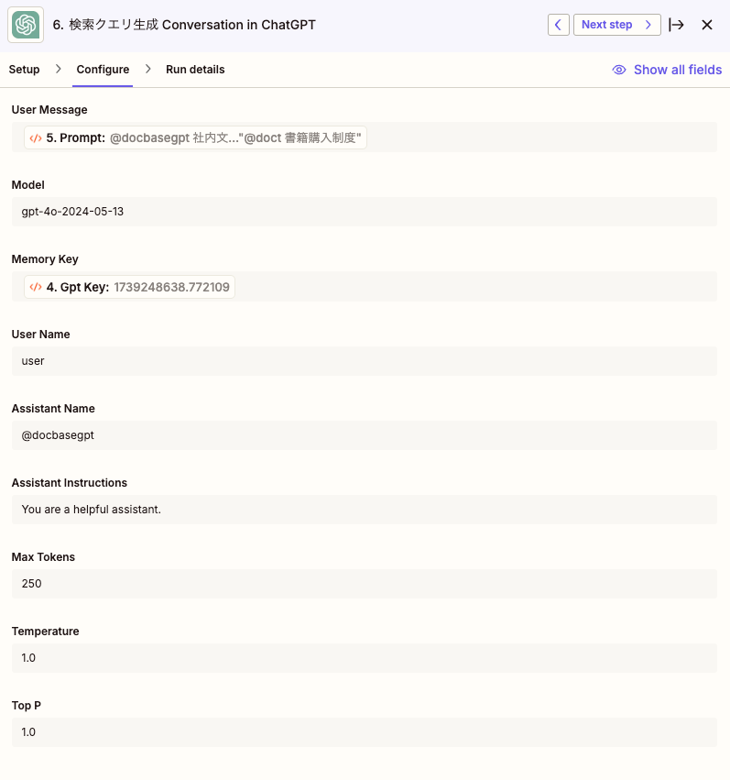Image resolution: width=730 pixels, height=780 pixels.
Task: Click the ChatGPT app logo icon
Action: pos(25,25)
